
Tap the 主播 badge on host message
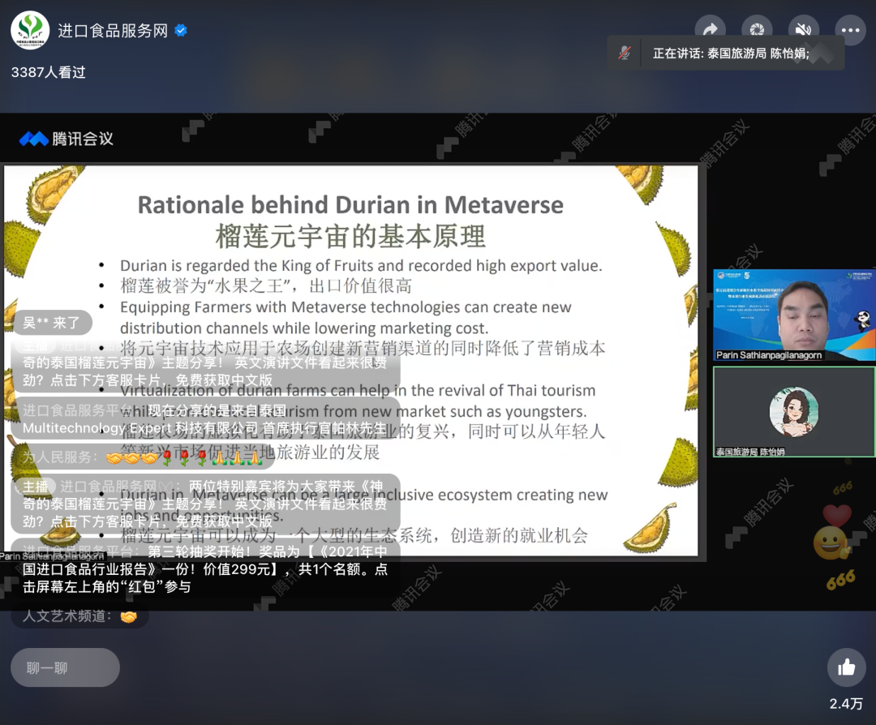coord(35,487)
